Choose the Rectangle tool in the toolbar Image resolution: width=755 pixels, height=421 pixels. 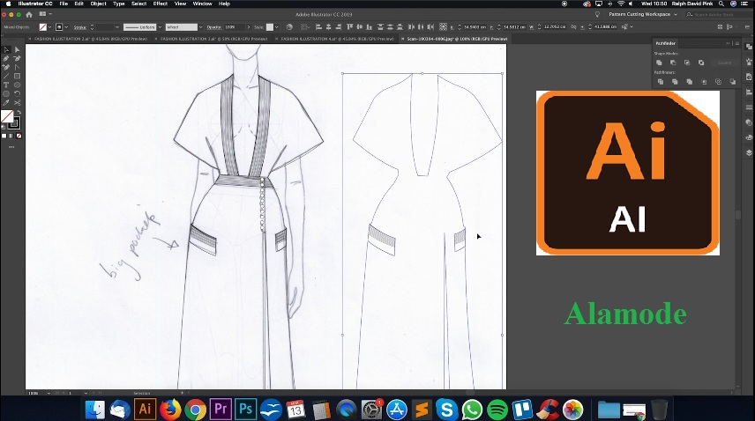17,76
